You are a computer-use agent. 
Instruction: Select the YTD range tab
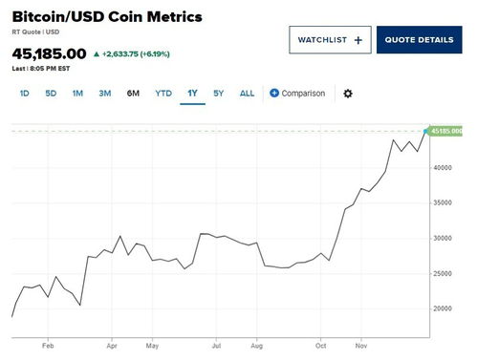pos(163,94)
